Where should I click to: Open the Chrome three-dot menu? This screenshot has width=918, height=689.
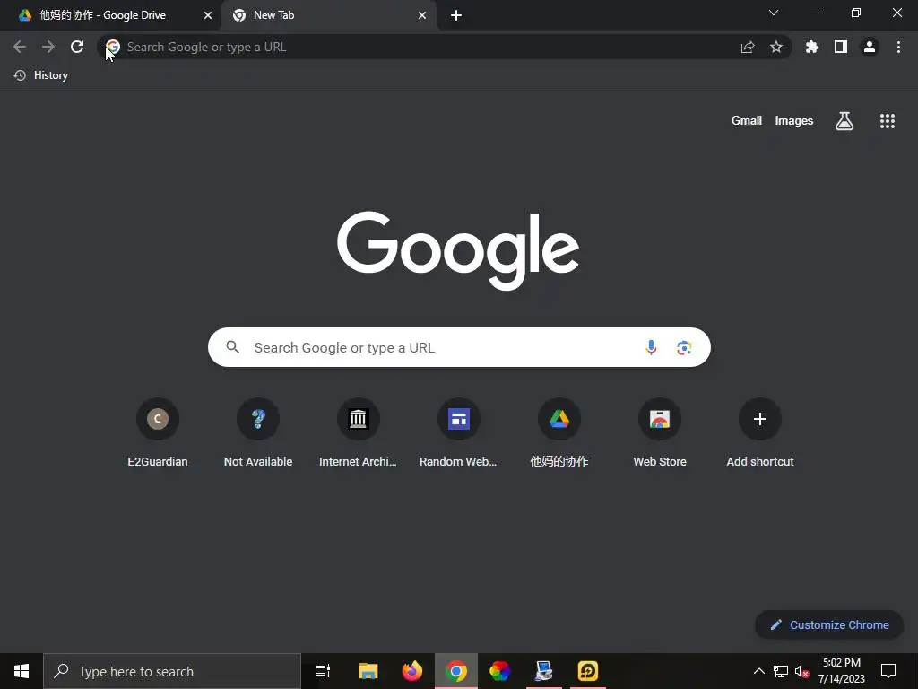[x=898, y=47]
